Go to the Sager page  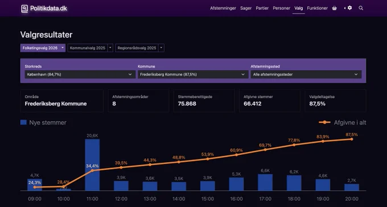coord(246,8)
